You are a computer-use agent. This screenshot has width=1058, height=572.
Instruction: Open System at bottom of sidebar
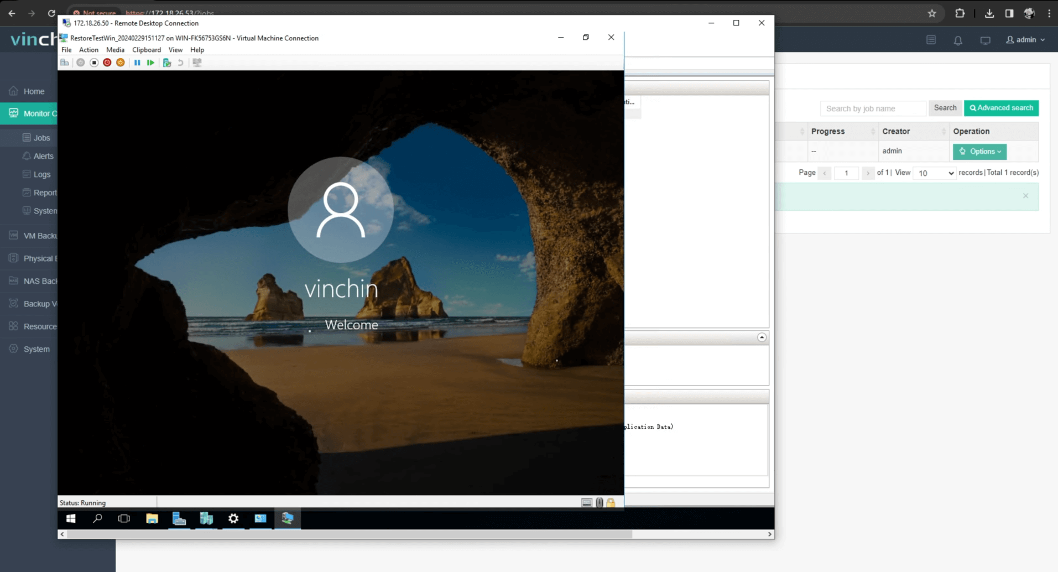pyautogui.click(x=29, y=349)
